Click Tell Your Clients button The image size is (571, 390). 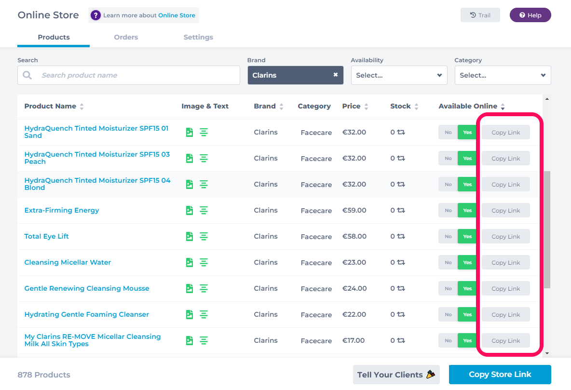point(396,375)
